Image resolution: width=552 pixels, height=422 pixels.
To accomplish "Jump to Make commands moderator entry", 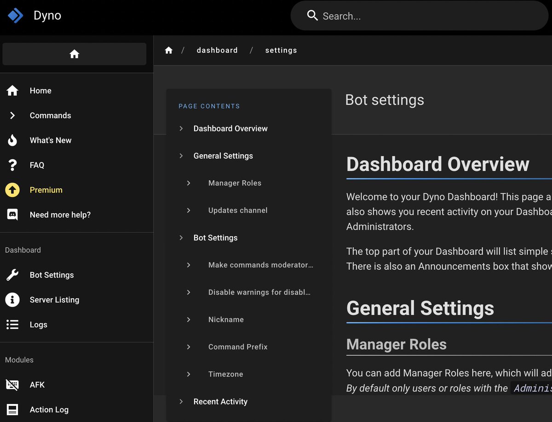I will click(261, 265).
